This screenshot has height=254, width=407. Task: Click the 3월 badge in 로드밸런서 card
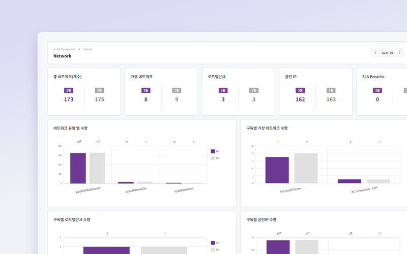(223, 90)
